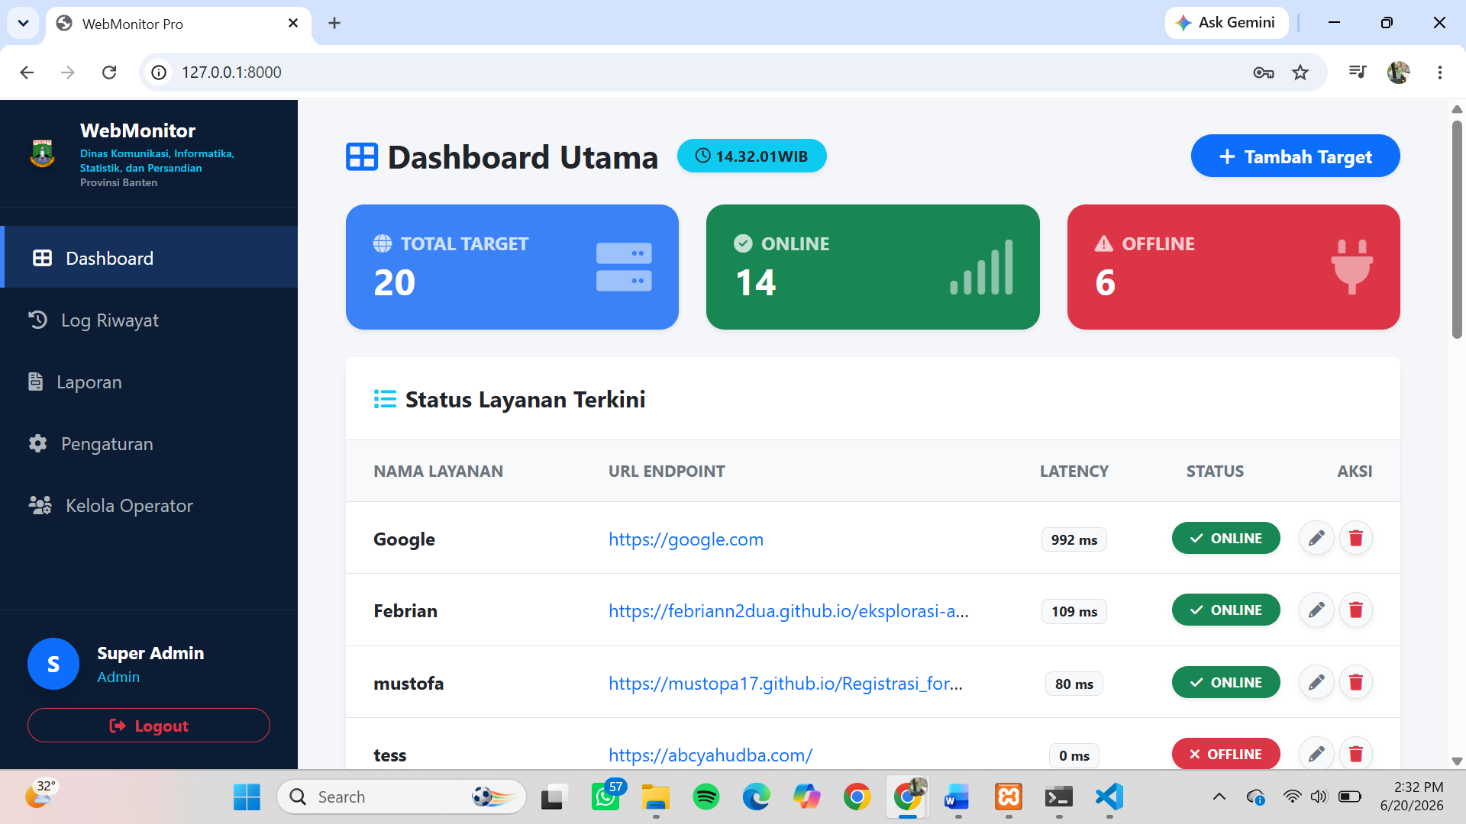
Task: Open a new browser tab
Action: coord(334,24)
